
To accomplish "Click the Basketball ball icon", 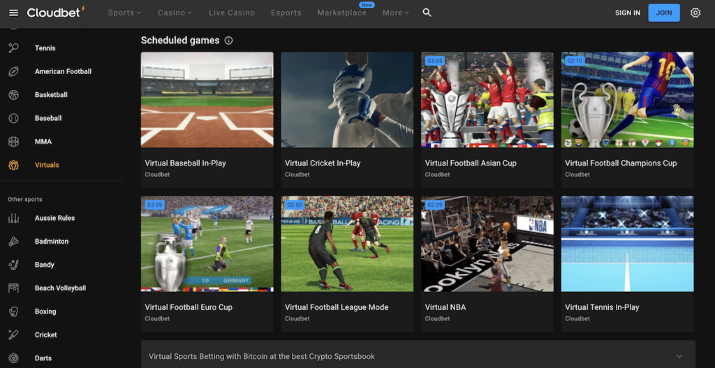I will [x=14, y=95].
